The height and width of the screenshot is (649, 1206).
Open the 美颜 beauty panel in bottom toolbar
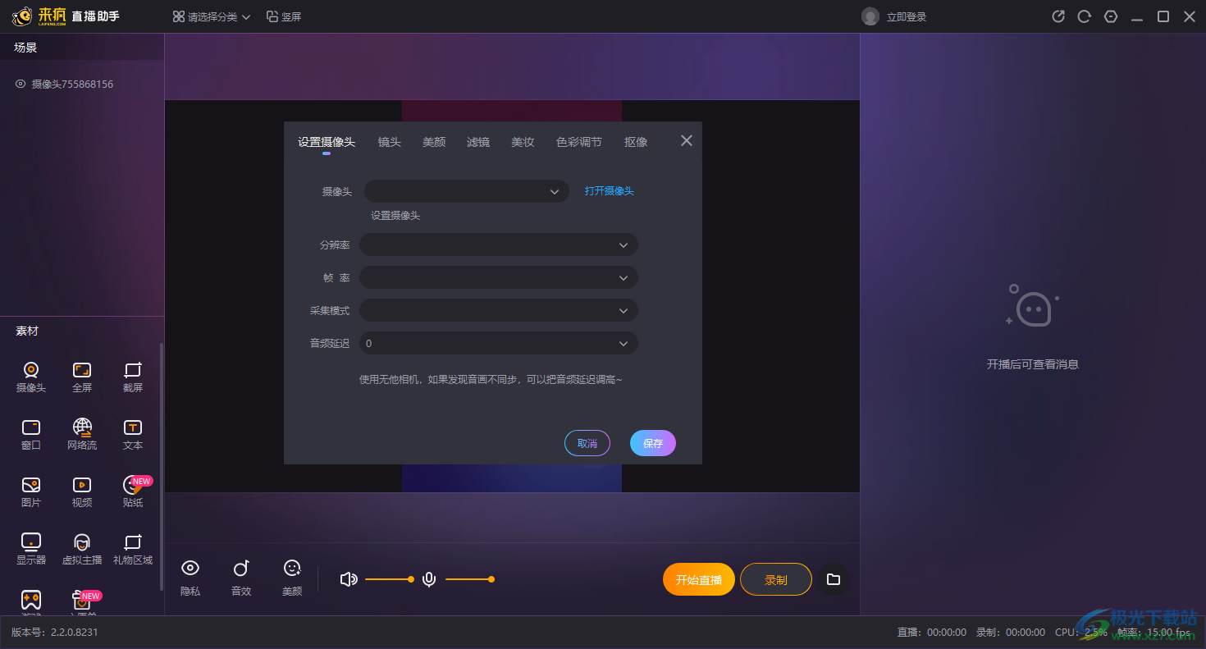pos(292,578)
